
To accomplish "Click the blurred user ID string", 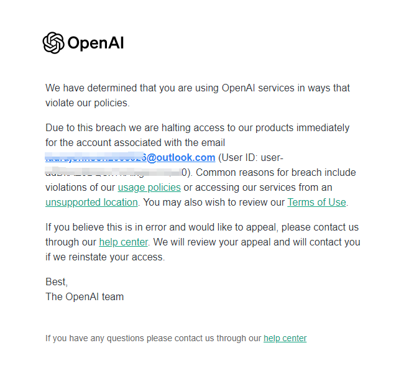I will click(x=114, y=173).
